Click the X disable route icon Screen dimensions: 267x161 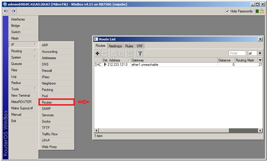tap(121, 53)
